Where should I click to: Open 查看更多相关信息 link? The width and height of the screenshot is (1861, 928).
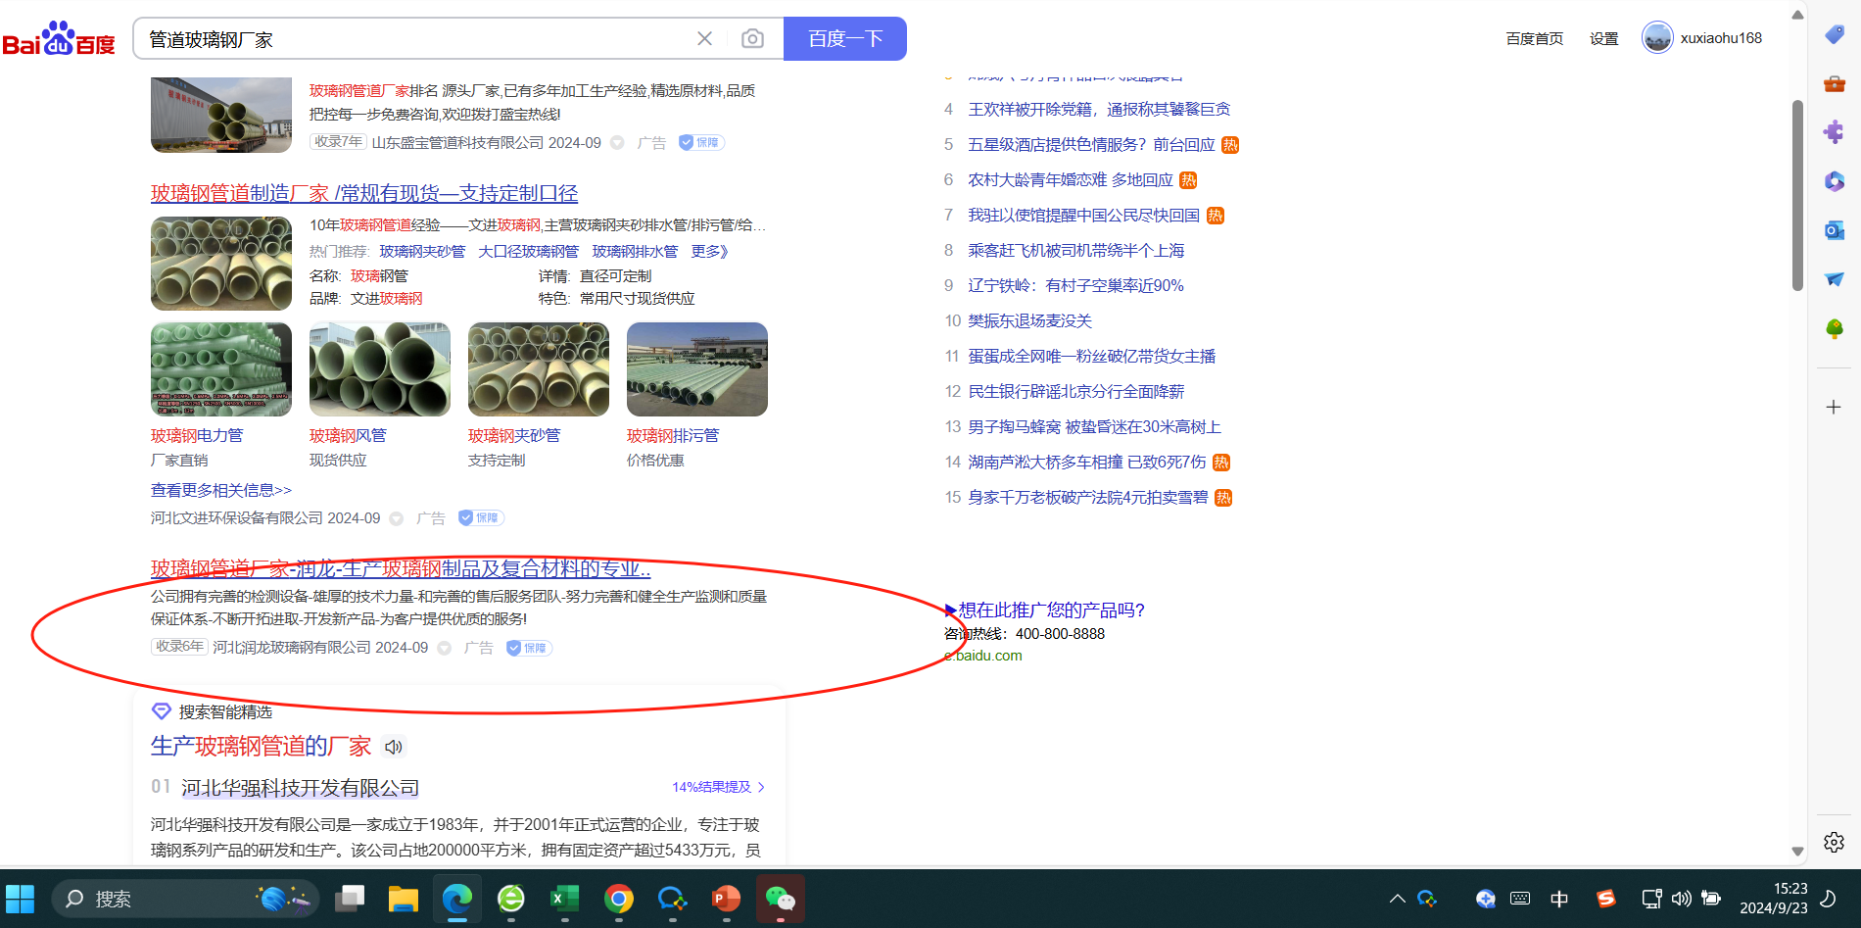220,490
